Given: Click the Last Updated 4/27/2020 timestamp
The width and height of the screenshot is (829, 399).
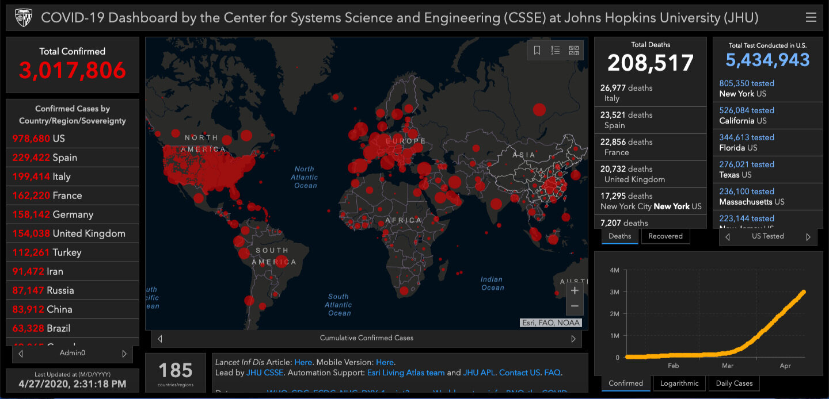Looking at the screenshot, I should click(x=73, y=383).
